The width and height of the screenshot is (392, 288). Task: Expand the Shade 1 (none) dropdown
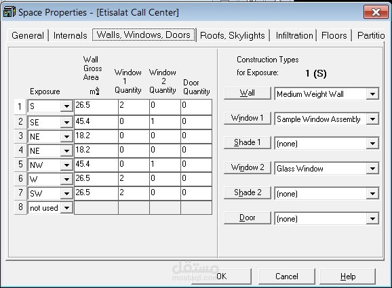click(372, 144)
